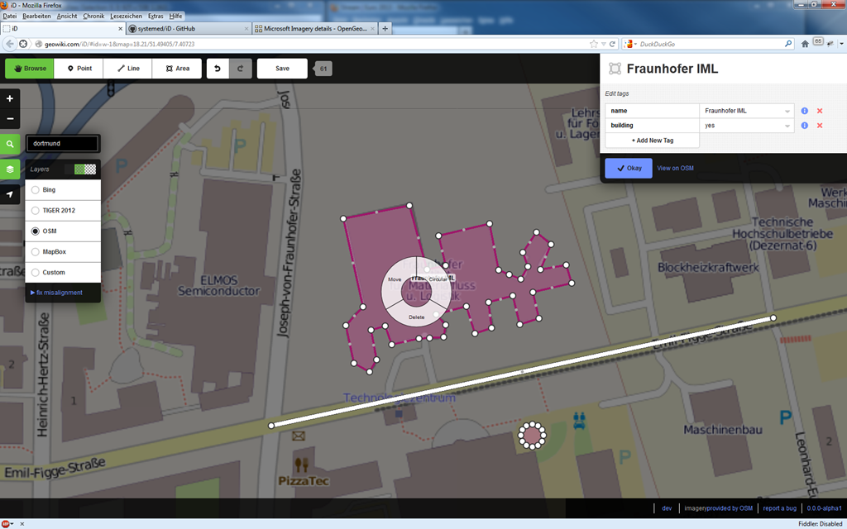Open the dev link in footer
This screenshot has height=529, width=847.
(x=667, y=508)
